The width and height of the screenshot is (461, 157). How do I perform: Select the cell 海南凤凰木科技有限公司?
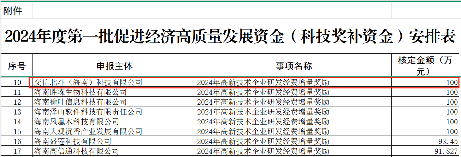pyautogui.click(x=114, y=122)
